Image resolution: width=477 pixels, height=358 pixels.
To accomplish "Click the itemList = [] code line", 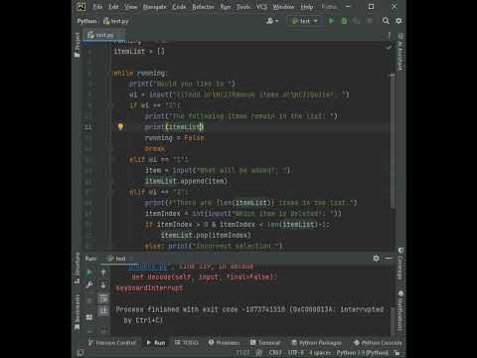I will coord(139,51).
